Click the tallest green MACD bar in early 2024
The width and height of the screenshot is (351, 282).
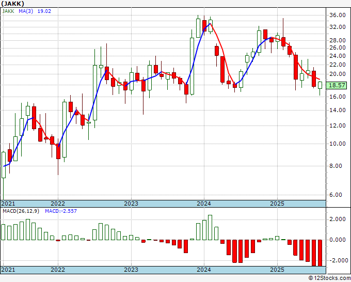coord(210,228)
